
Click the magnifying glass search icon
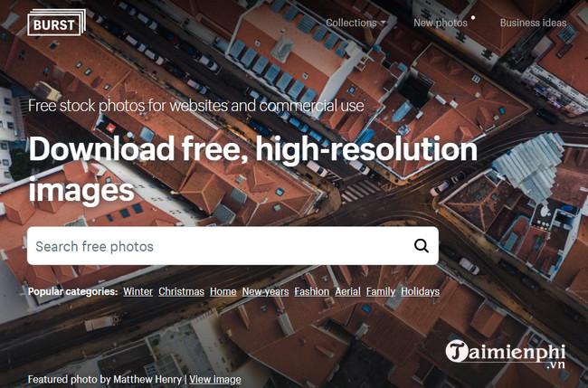point(422,246)
